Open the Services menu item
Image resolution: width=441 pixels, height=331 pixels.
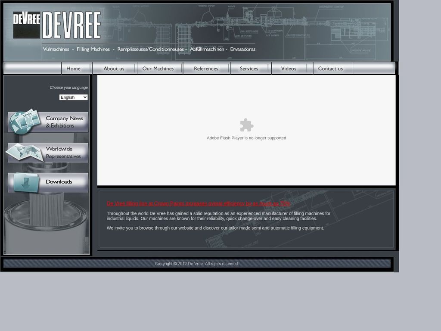coord(249,69)
